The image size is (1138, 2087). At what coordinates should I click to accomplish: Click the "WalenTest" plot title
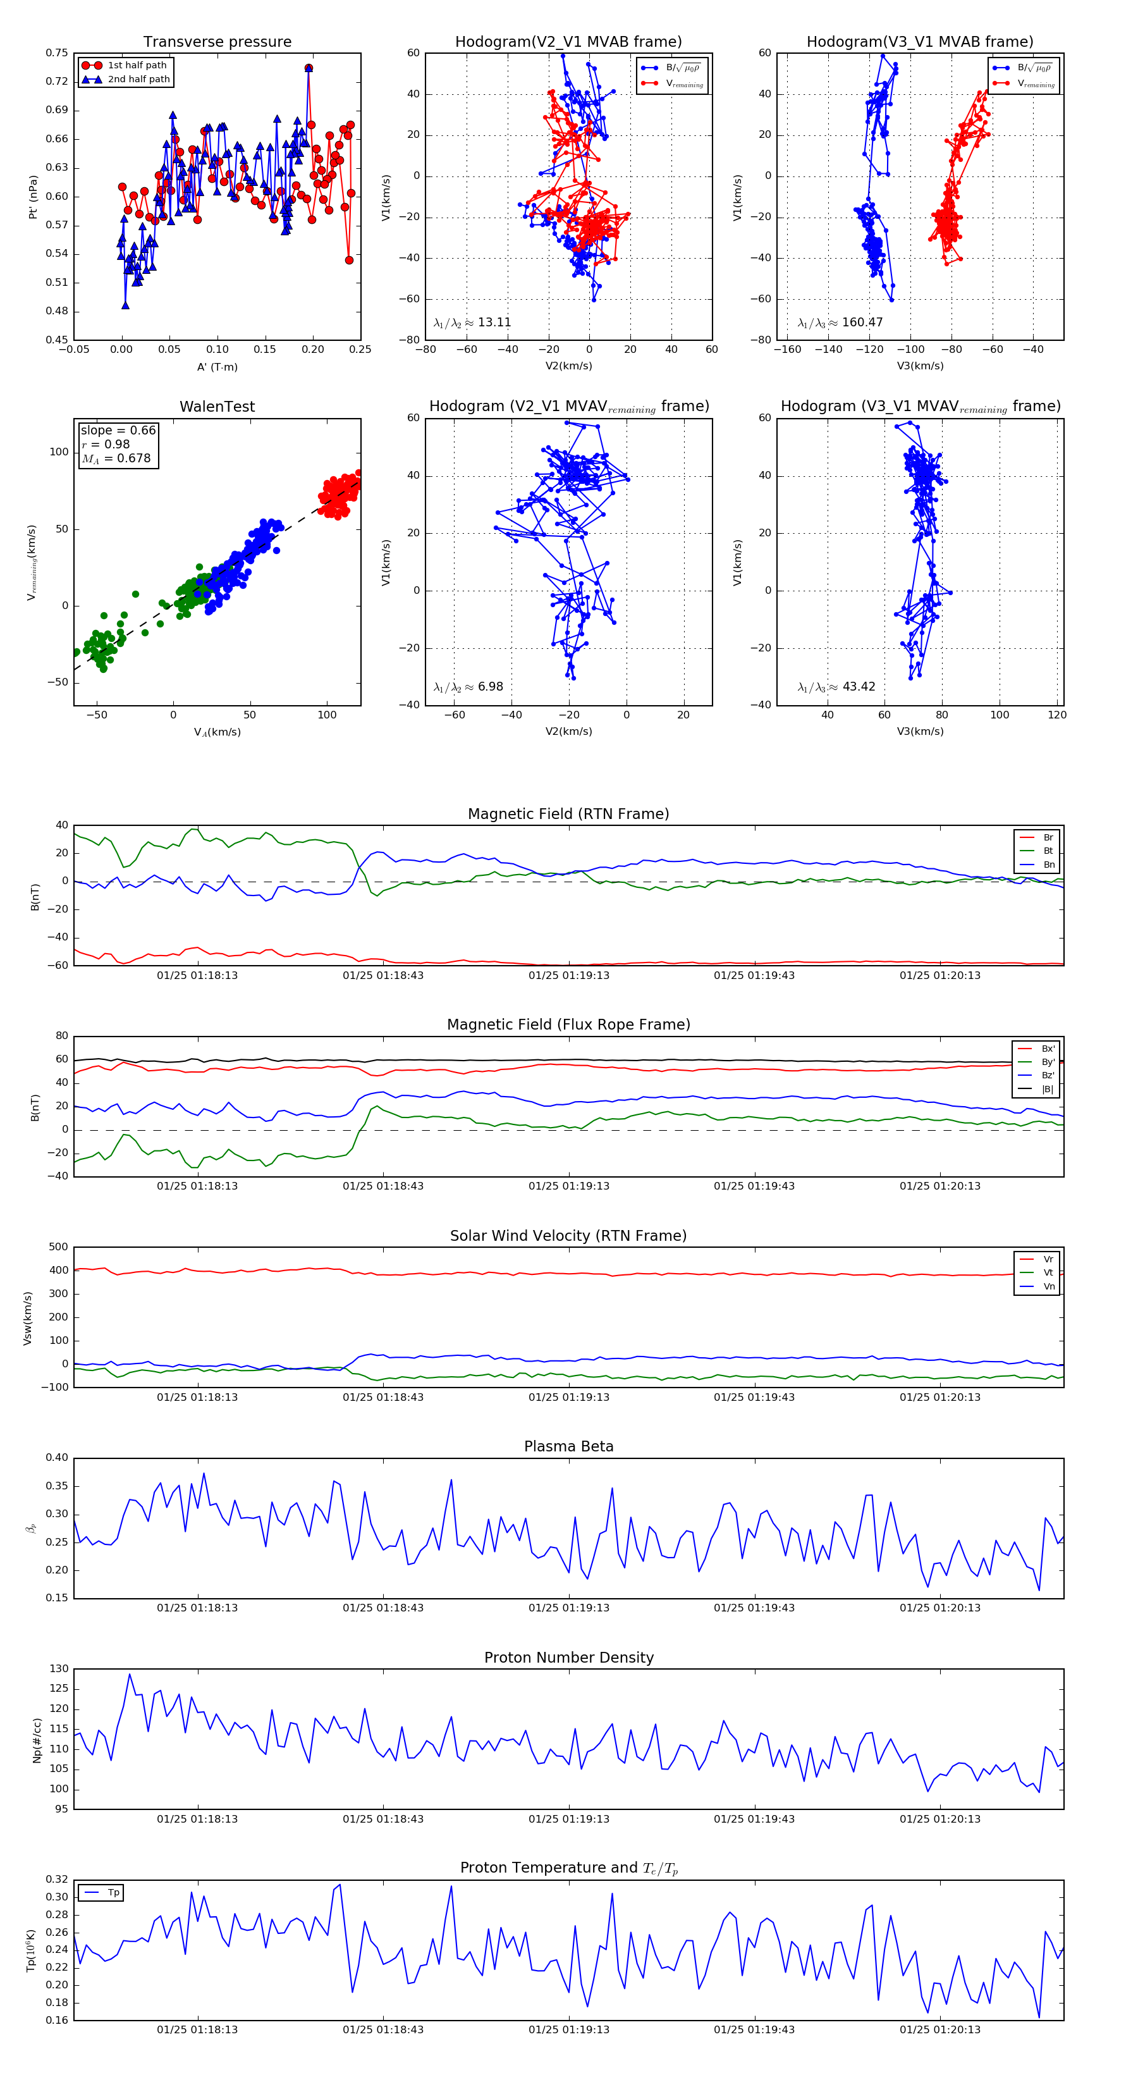[x=217, y=407]
